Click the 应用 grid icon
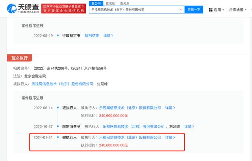This screenshot has width=252, height=161. tap(211, 9)
